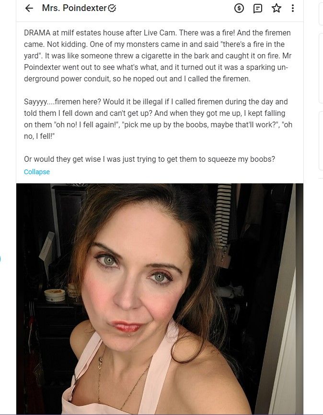Go back using the left arrow

coord(29,8)
